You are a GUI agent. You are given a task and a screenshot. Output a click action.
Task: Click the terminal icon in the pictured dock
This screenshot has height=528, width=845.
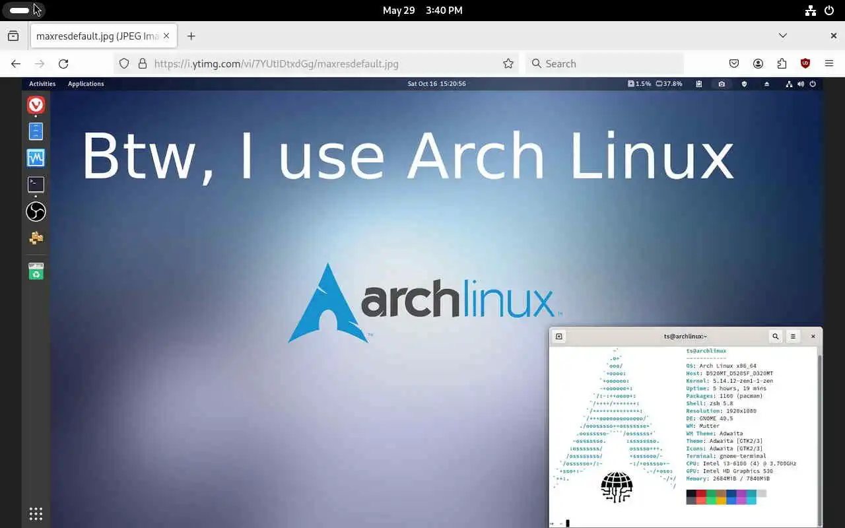pyautogui.click(x=36, y=185)
